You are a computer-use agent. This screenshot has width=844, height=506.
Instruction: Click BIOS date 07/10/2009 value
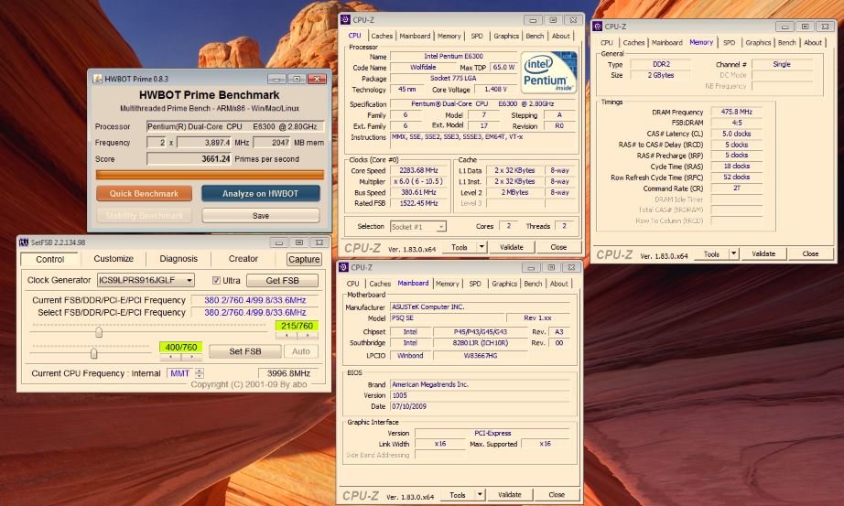click(480, 406)
